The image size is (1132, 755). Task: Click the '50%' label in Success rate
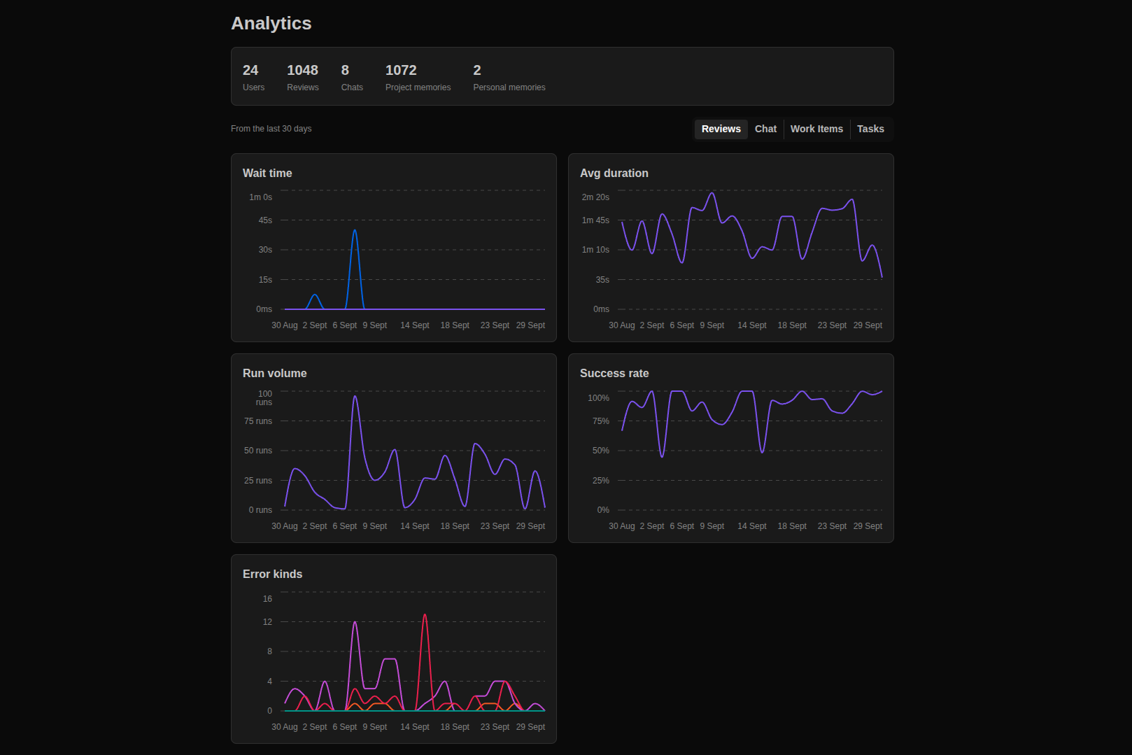[601, 451]
